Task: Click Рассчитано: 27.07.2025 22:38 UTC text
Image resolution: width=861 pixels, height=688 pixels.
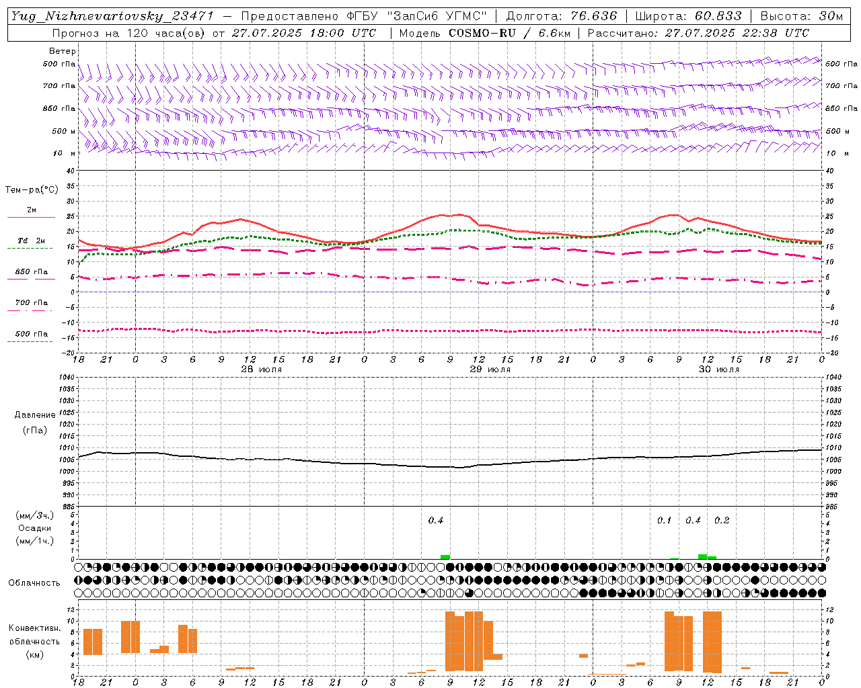Action: [x=698, y=33]
